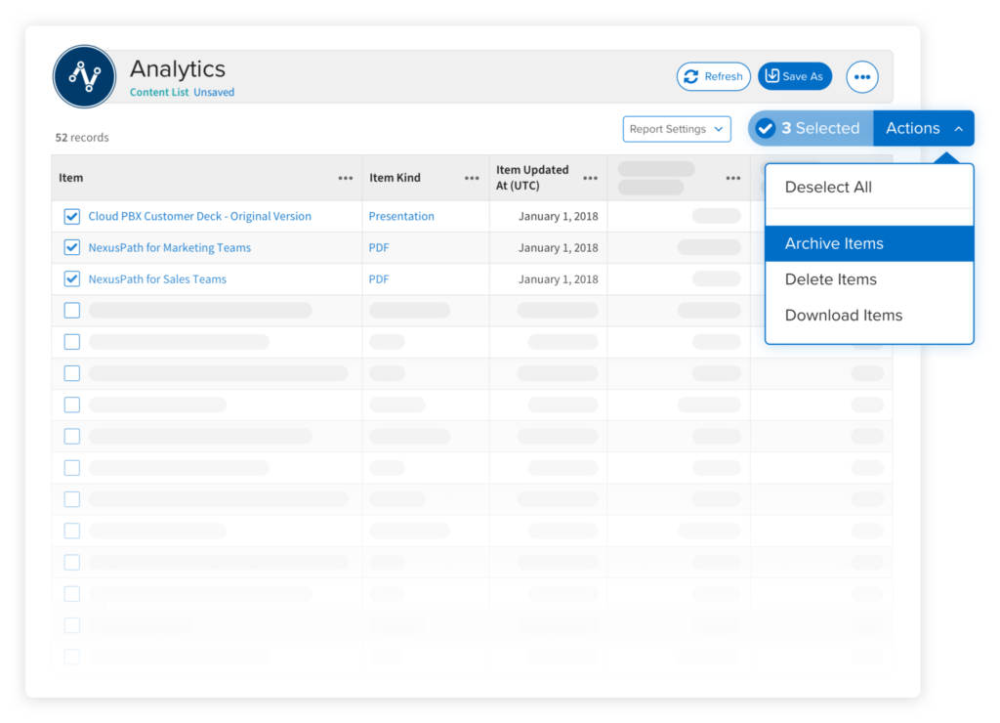Image resolution: width=1000 pixels, height=723 pixels.
Task: Uncheck Cloud PBX Customer Deck checkbox
Action: pos(71,217)
